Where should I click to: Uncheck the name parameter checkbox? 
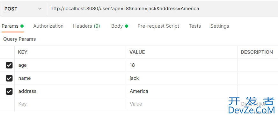[x=9, y=78]
